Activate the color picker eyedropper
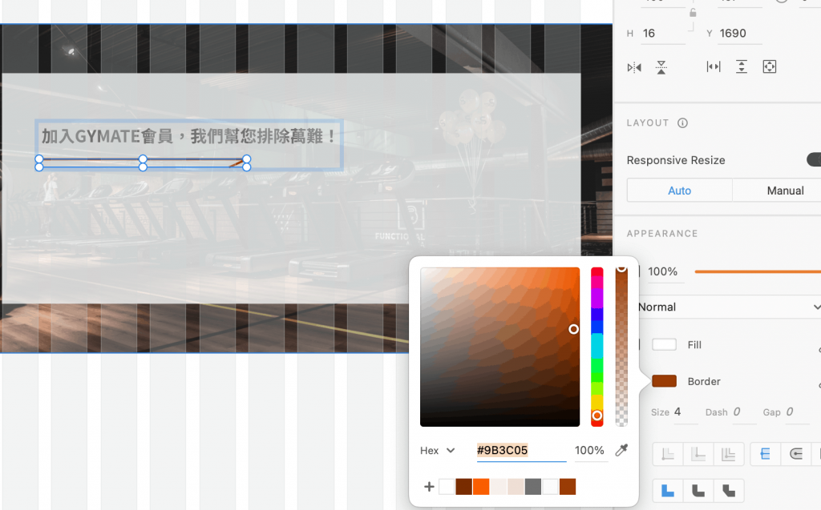 621,450
